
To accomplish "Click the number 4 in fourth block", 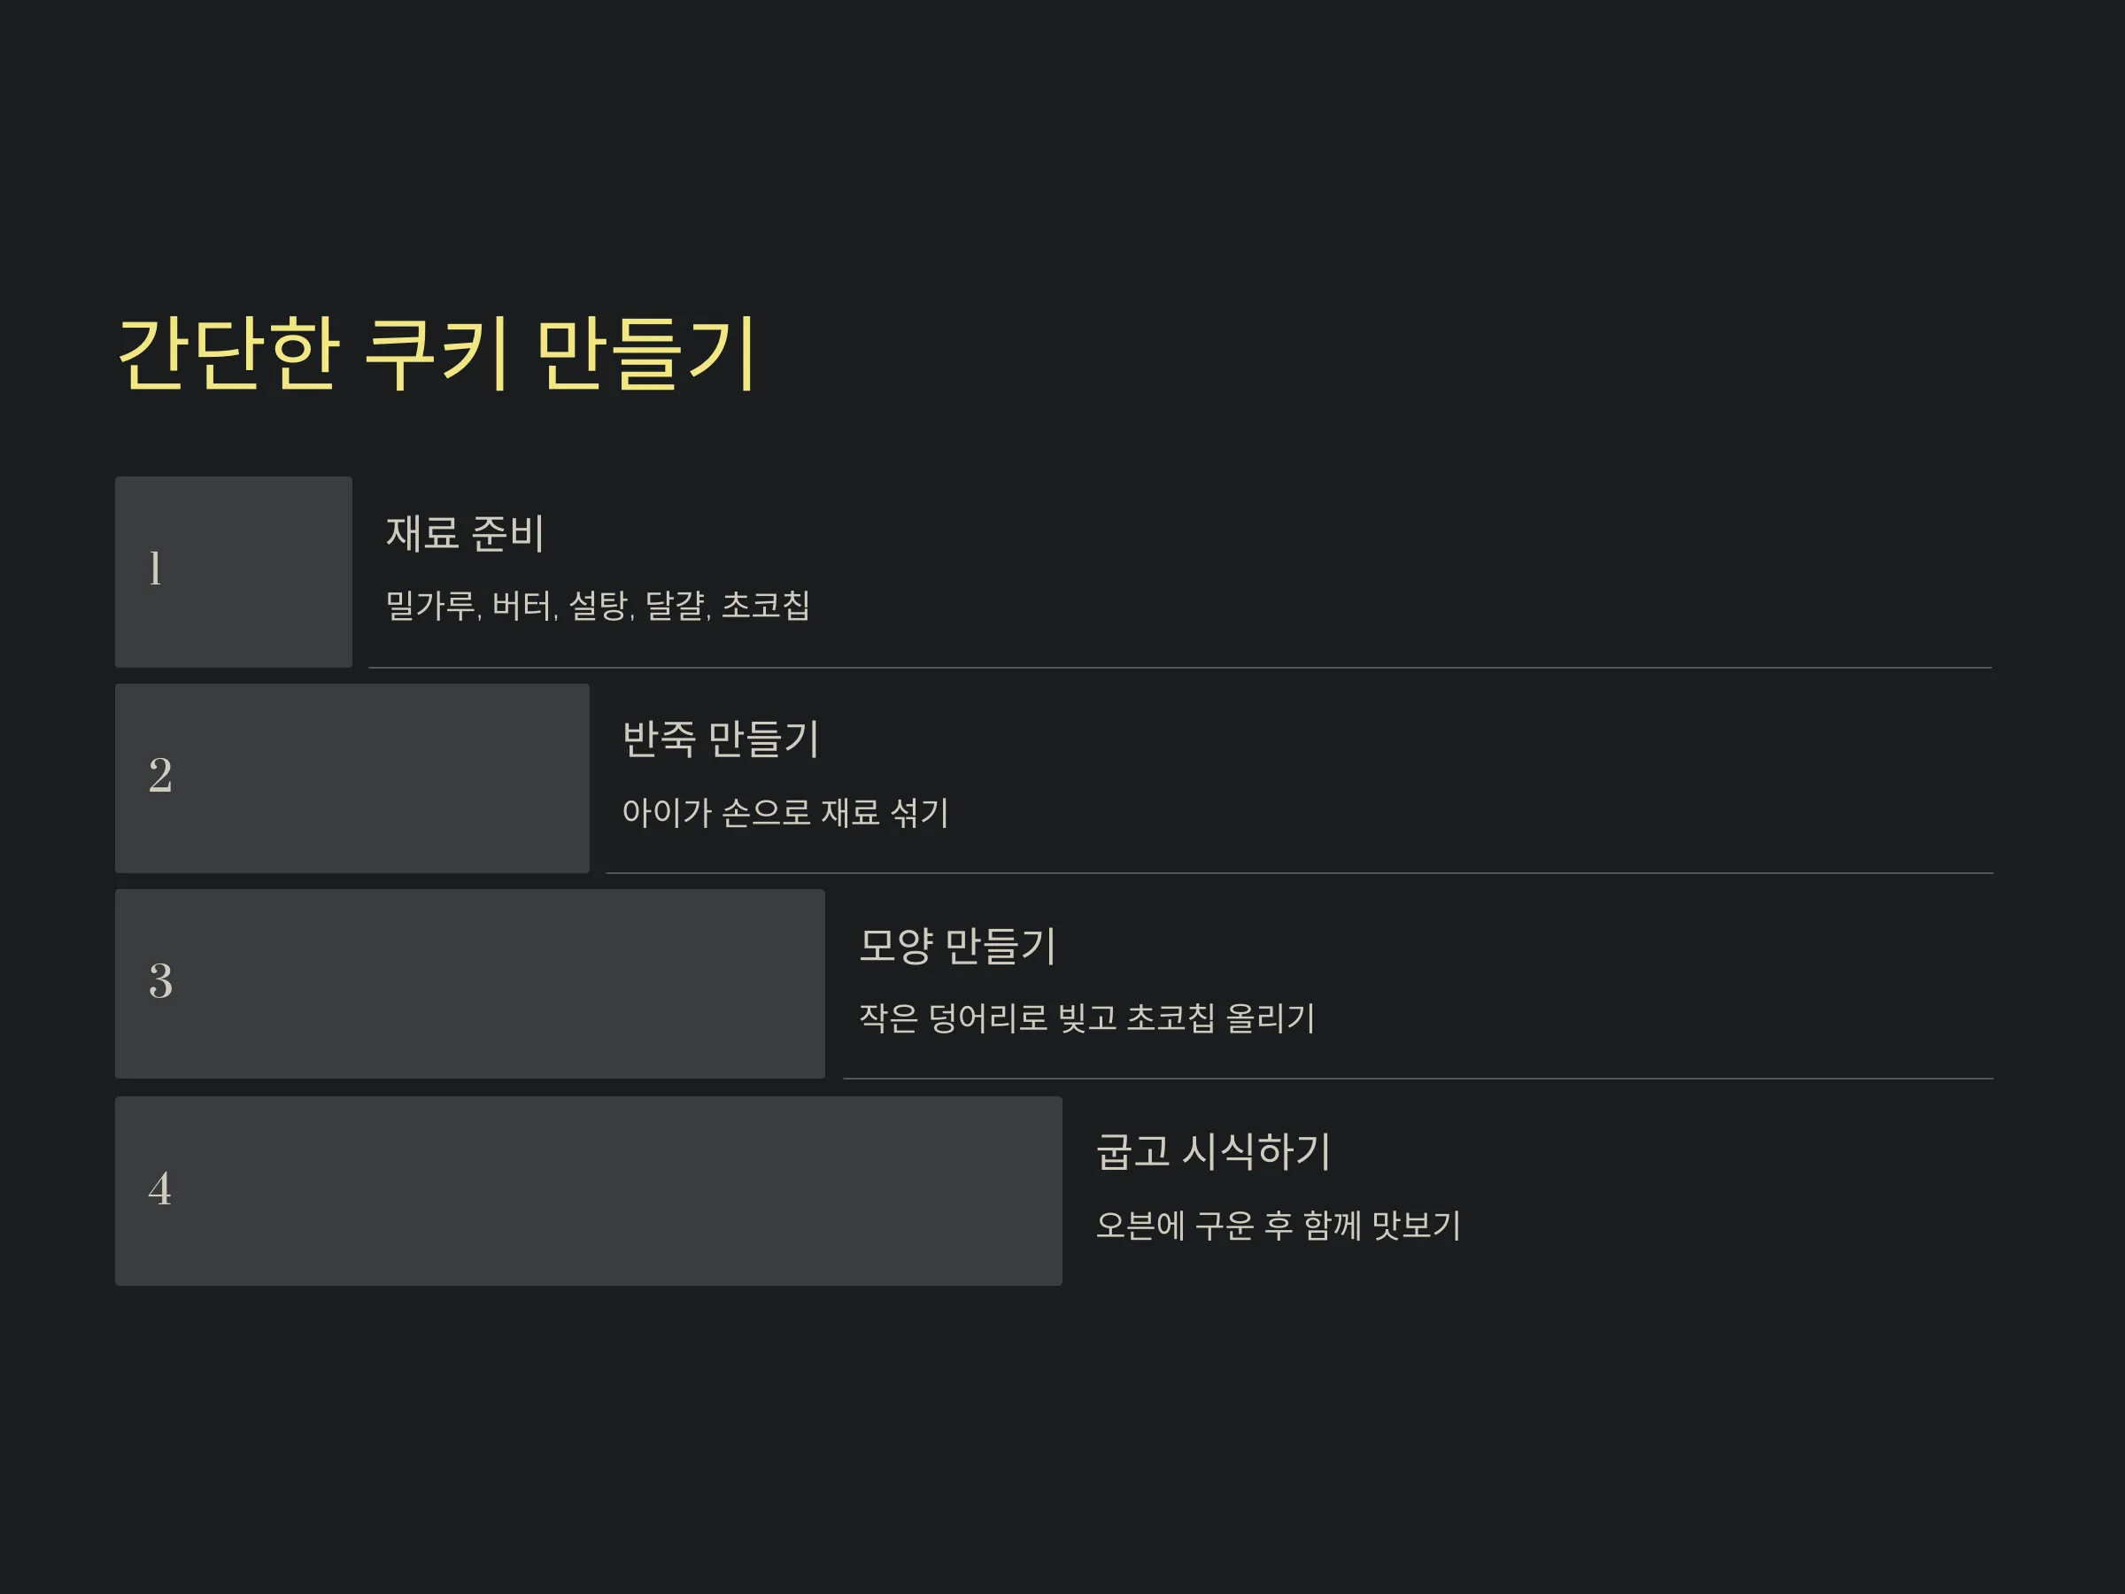I will pos(159,1188).
